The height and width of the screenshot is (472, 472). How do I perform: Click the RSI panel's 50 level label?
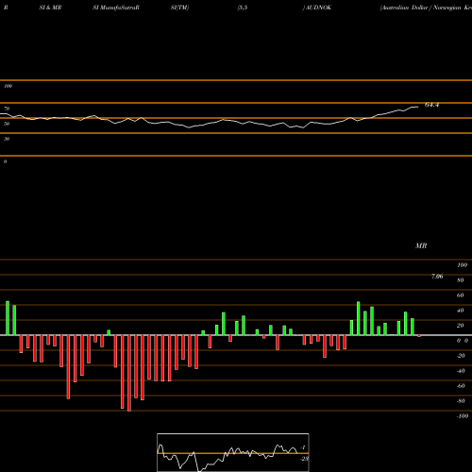coord(7,124)
